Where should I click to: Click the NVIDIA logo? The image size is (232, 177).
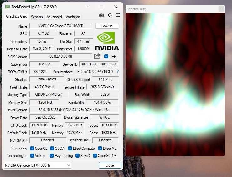pos(107,41)
